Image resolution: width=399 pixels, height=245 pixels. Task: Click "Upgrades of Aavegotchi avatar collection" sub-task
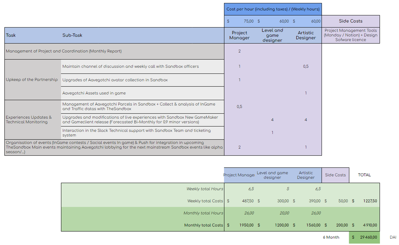point(115,80)
